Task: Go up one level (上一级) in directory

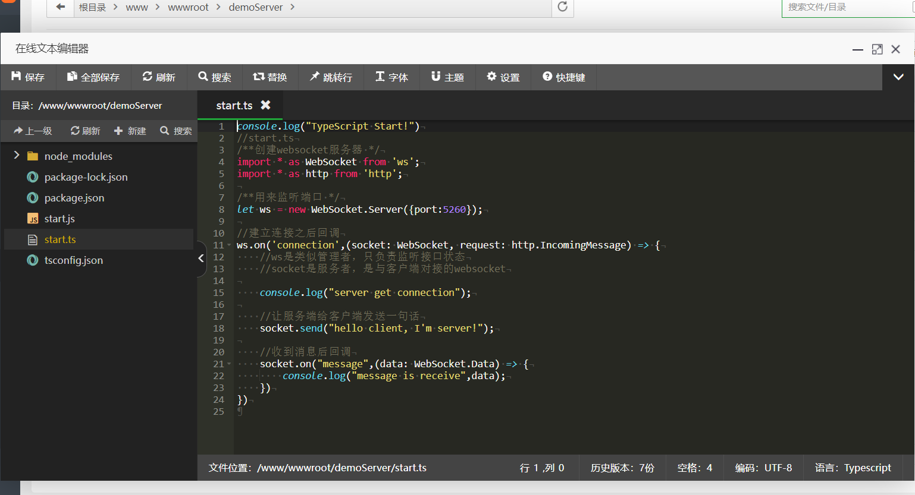Action: (33, 131)
